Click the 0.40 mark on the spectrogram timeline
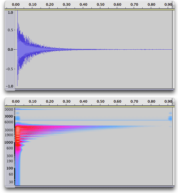The height and width of the screenshot is (193, 178). (x=84, y=101)
